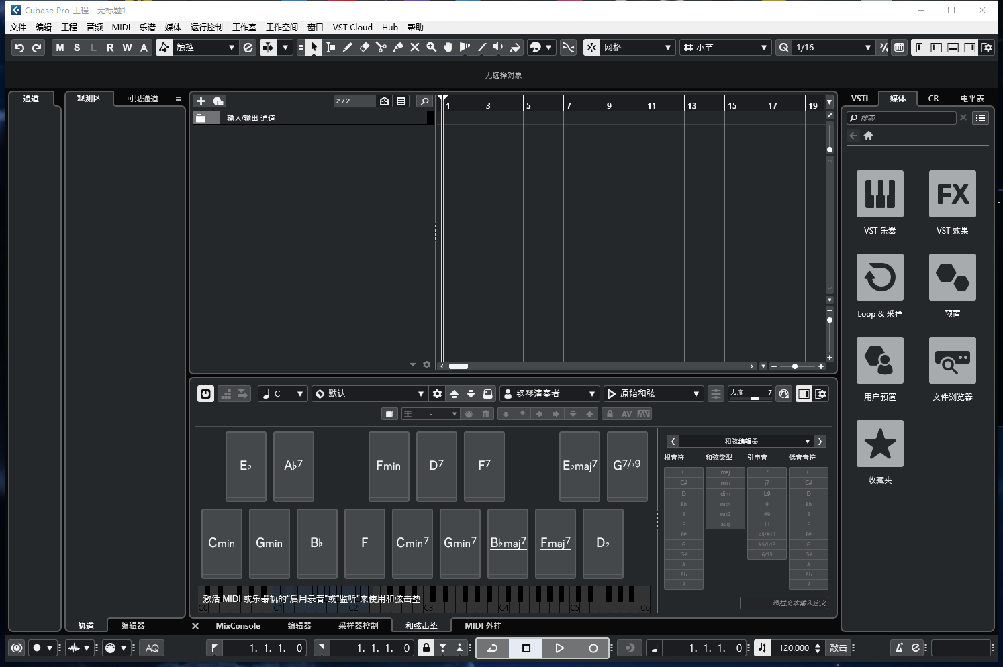Open the 触控 automation mode dropdown
Viewport: 1003px width, 667px height.
[205, 47]
